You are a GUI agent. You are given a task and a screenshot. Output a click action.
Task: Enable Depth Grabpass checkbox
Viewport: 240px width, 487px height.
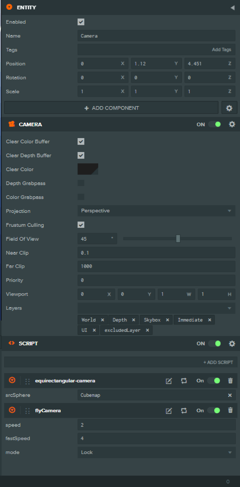point(81,183)
